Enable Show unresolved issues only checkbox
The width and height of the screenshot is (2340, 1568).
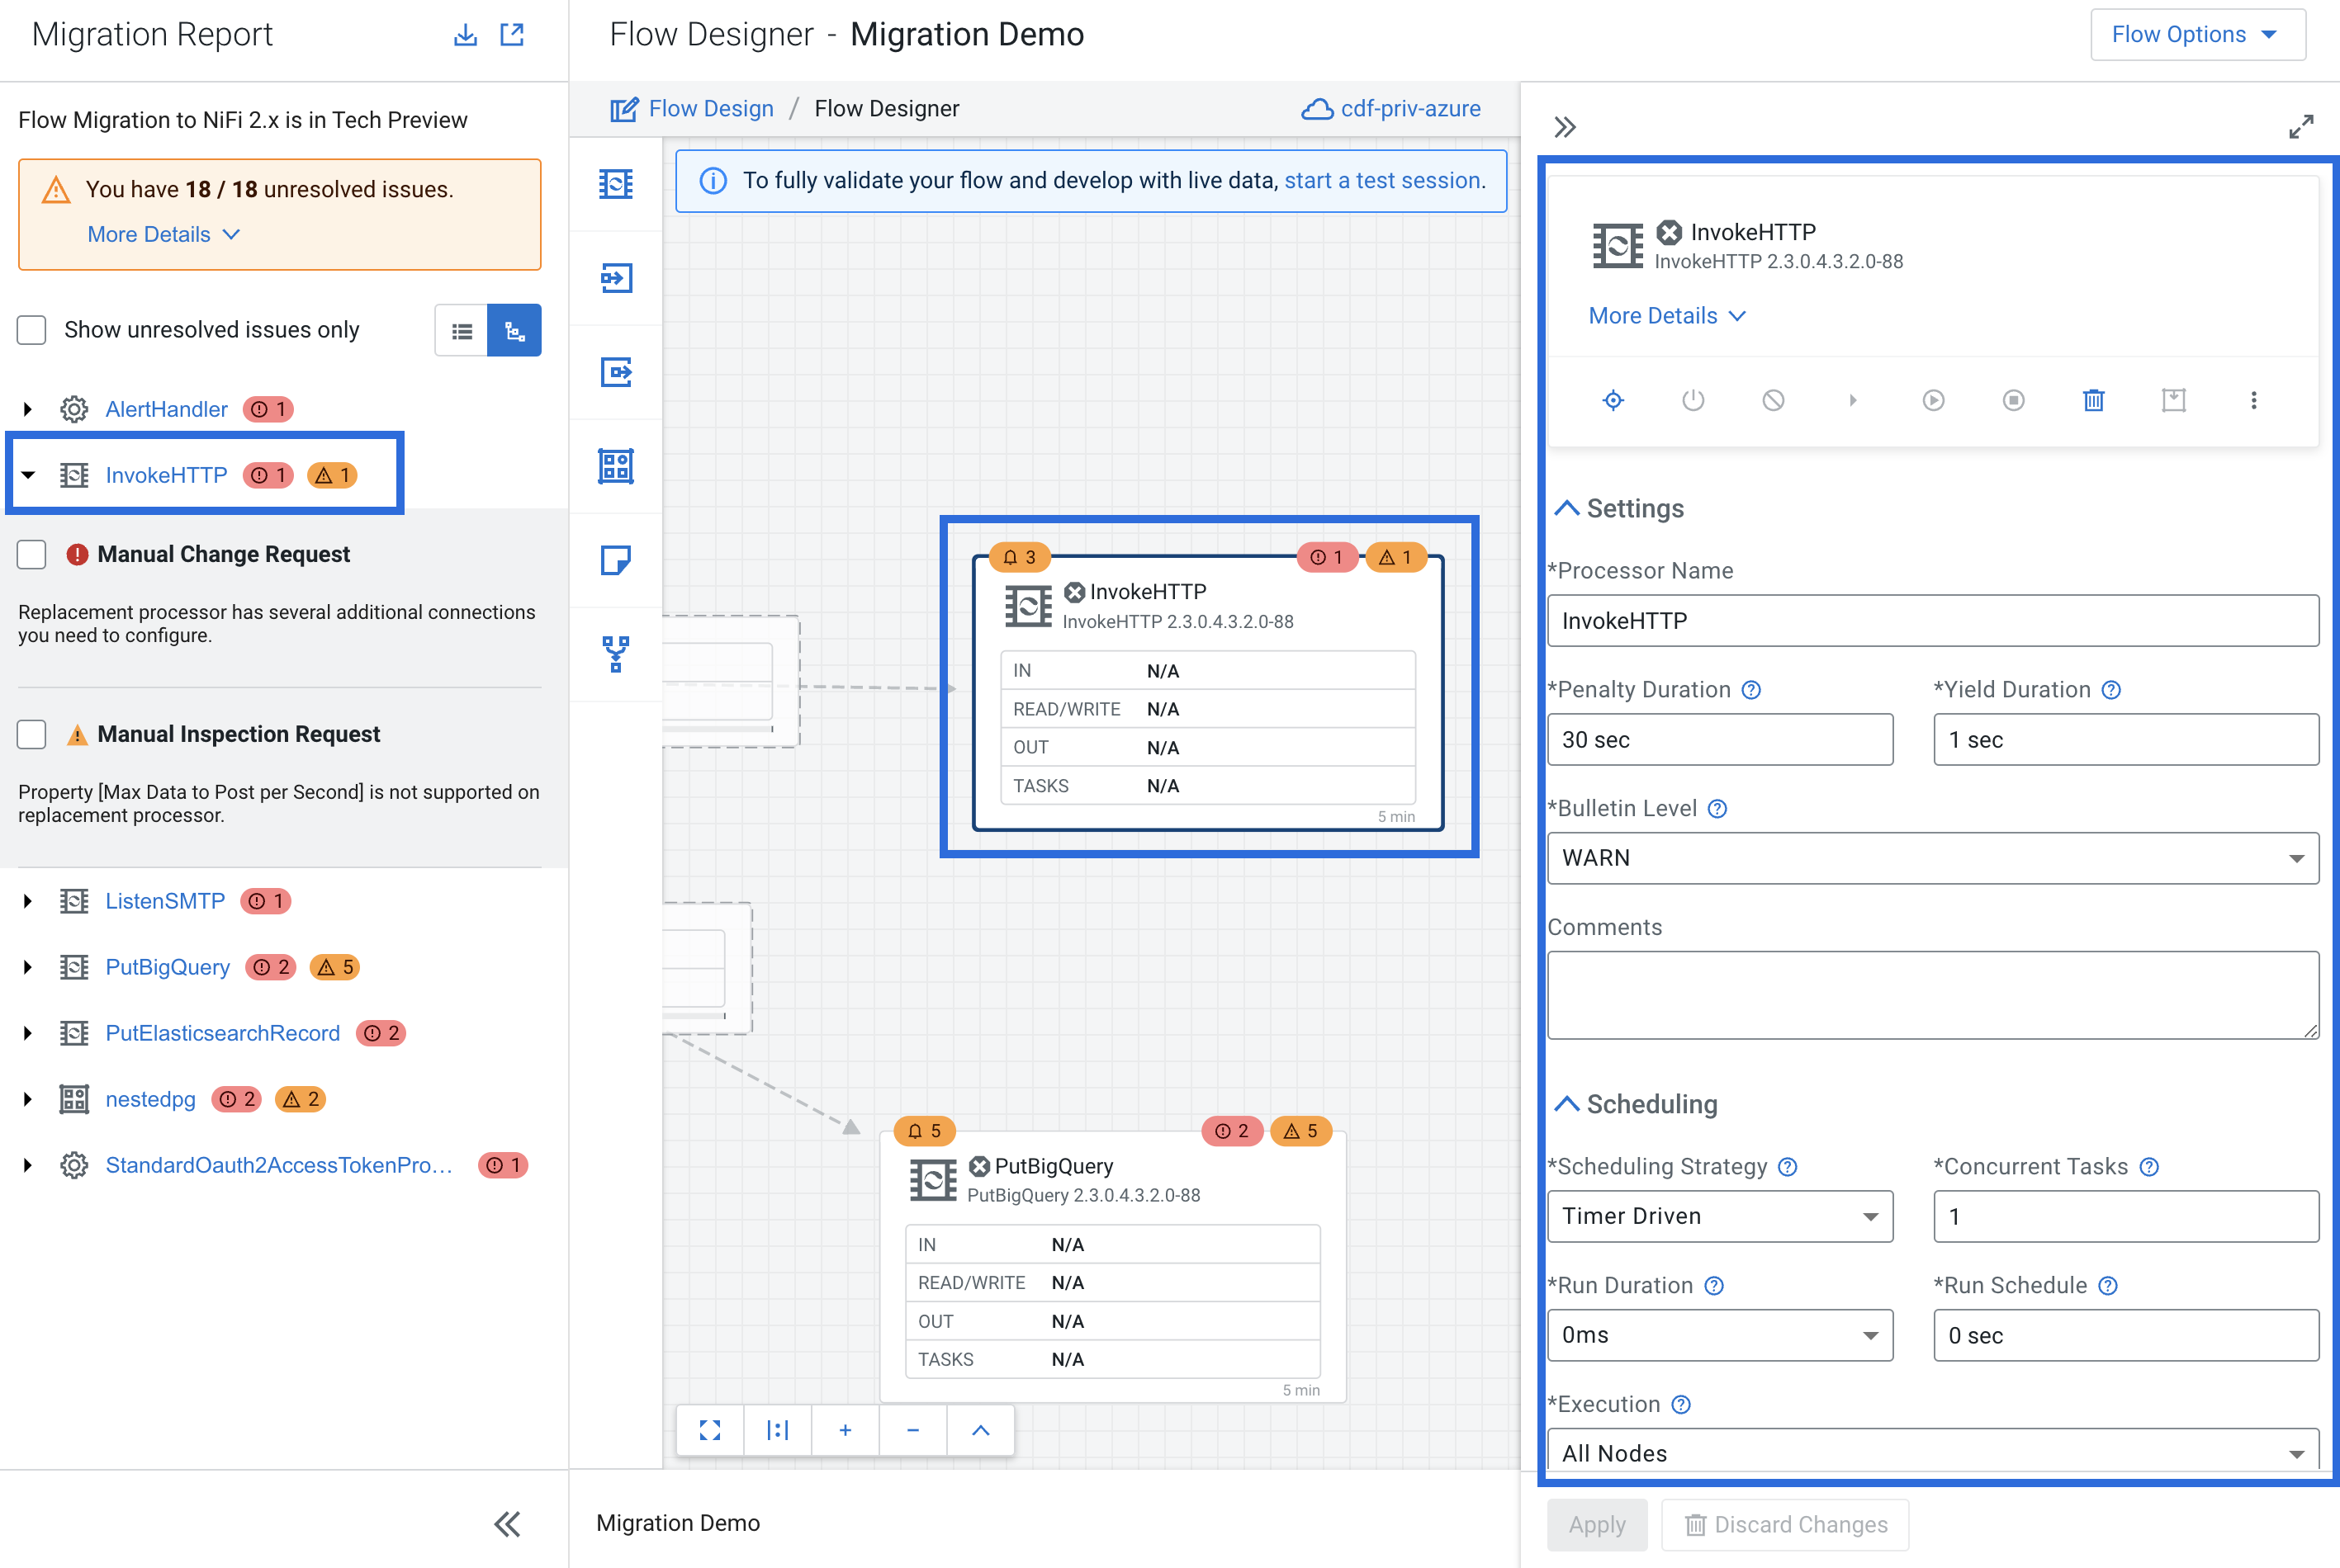coord(32,330)
